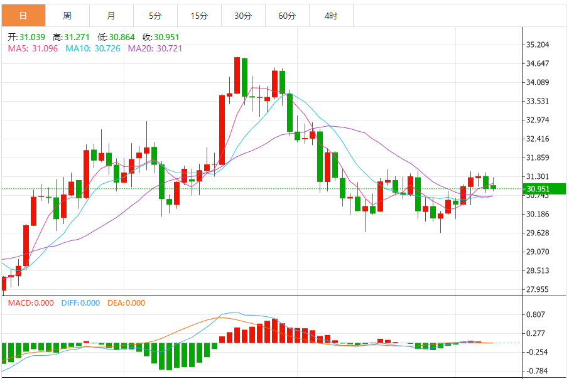Click the MACD:0.000 indicator label
Image resolution: width=569 pixels, height=379 pixels.
click(31, 303)
